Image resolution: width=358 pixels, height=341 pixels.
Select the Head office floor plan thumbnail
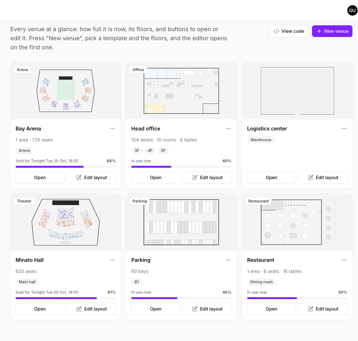click(181, 91)
